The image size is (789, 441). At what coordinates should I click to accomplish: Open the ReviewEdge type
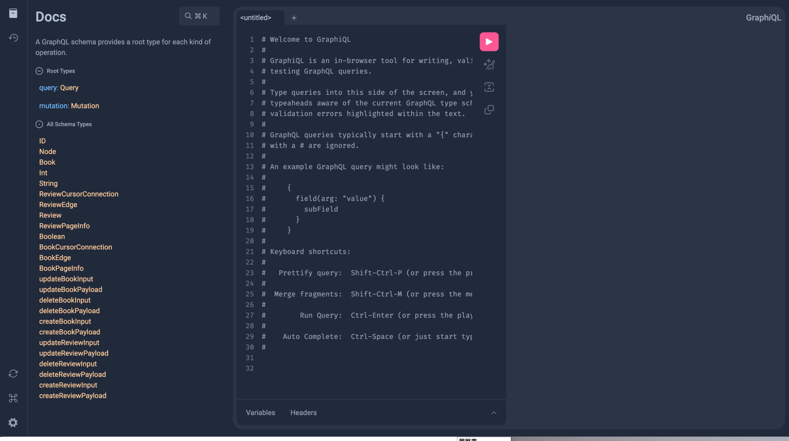[58, 205]
